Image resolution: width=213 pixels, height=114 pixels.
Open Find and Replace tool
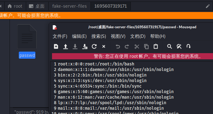click(x=179, y=46)
